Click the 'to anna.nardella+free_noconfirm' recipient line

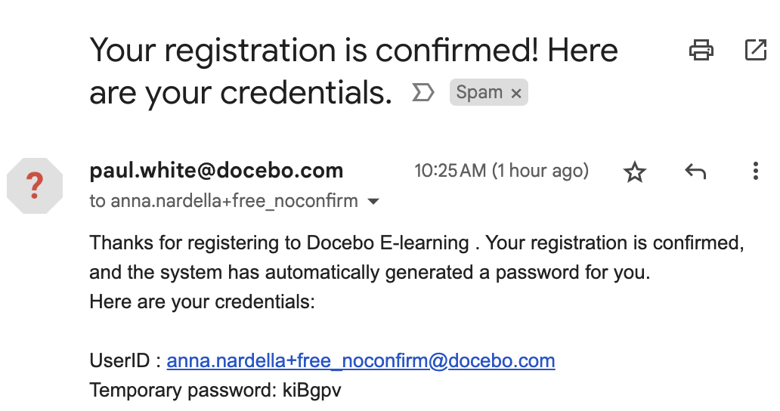coord(224,201)
